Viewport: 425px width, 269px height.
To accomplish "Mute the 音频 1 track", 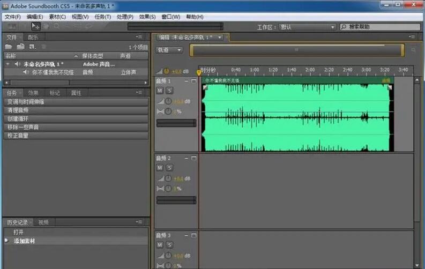I will coord(160,91).
